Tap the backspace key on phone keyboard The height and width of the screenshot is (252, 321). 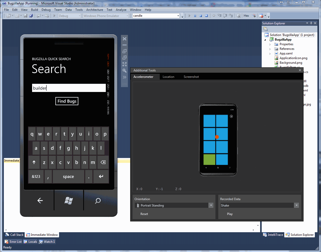pyautogui.click(x=103, y=162)
